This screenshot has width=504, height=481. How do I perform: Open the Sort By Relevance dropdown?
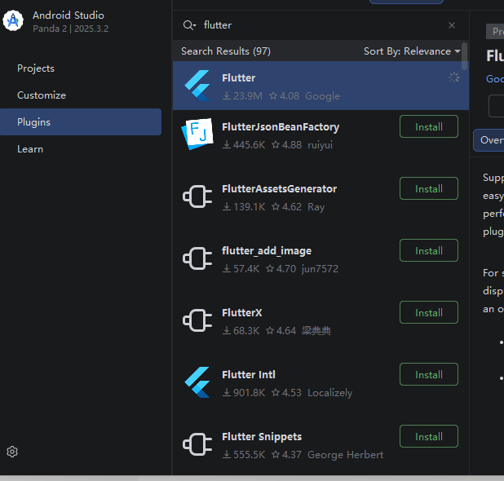click(x=412, y=51)
